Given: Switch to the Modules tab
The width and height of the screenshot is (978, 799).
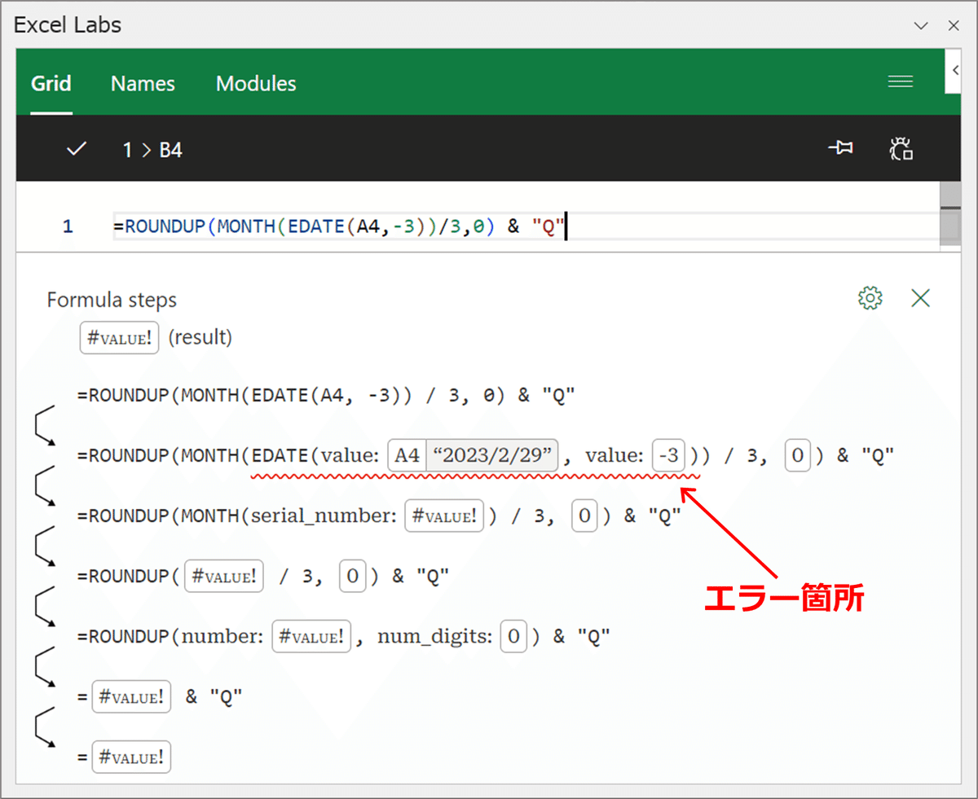Looking at the screenshot, I should (255, 83).
